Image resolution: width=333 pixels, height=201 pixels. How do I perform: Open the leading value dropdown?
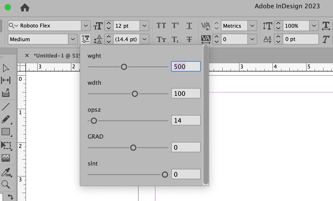click(x=144, y=39)
